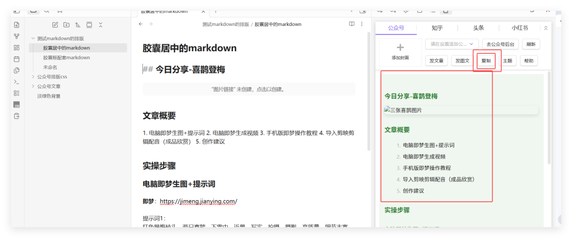
Task: Click the editor heading 文章概要
Action: (159, 116)
